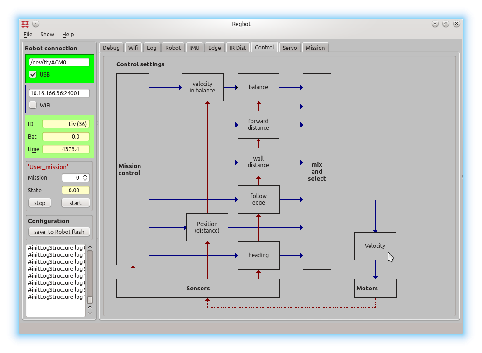Open the balance control block
This screenshot has height=353, width=482.
pyautogui.click(x=258, y=87)
